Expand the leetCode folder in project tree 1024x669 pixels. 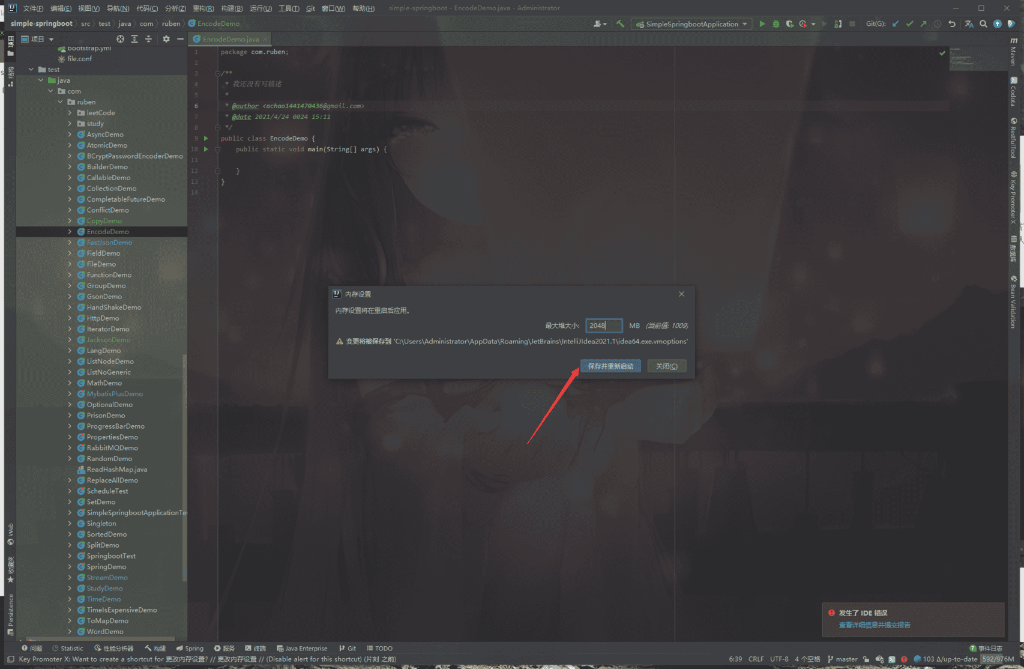click(x=70, y=113)
